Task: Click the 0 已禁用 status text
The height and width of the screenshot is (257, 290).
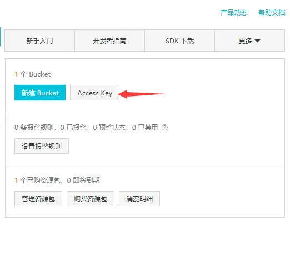Action: [x=145, y=128]
